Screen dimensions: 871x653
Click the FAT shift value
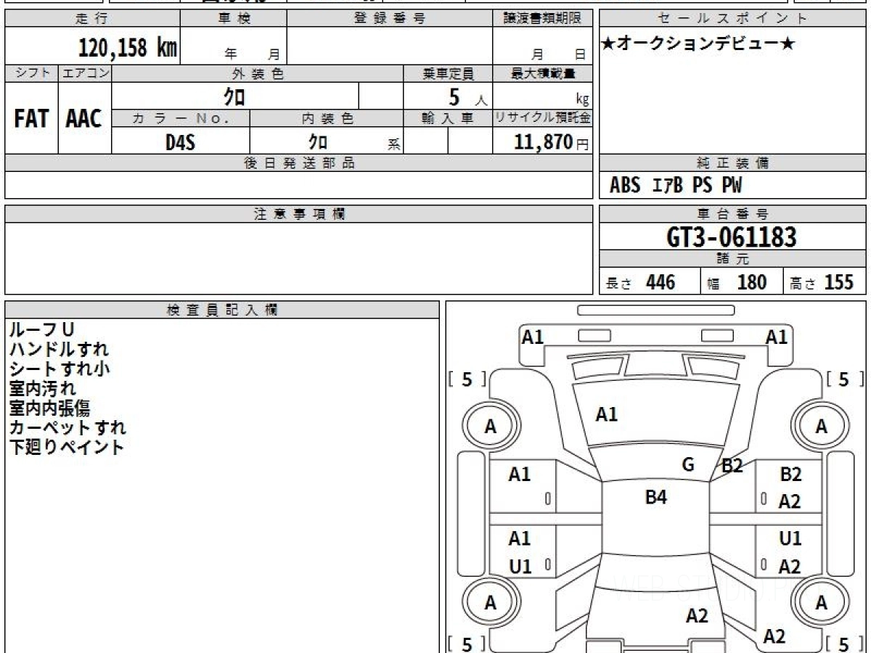[x=31, y=119]
